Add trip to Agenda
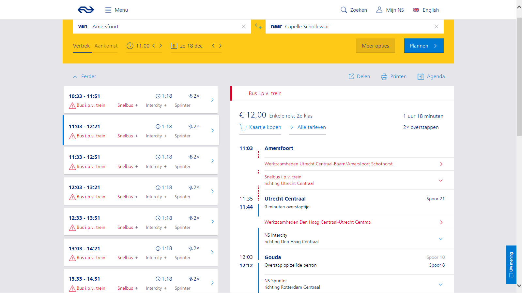Screen dimensions: 522x293 [x=431, y=77]
